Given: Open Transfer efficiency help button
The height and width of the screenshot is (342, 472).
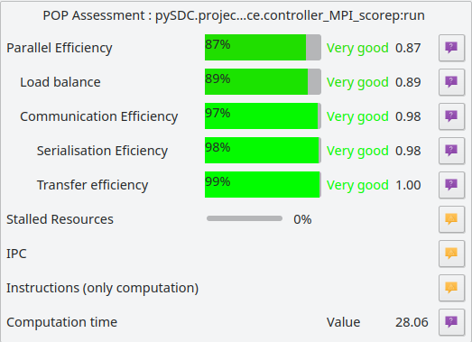Looking at the screenshot, I should pyautogui.click(x=451, y=185).
